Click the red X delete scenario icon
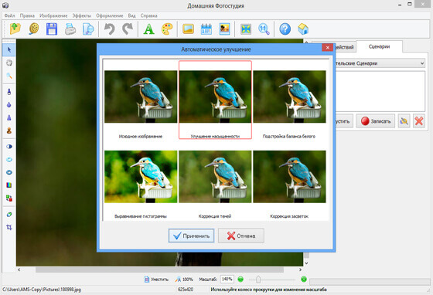This screenshot has height=295, width=433. point(418,120)
